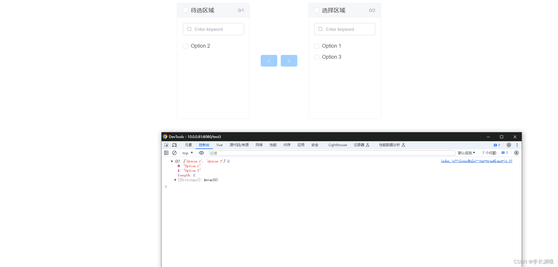
Task: Open the 默认级别 log level dropdown
Action: tap(466, 153)
